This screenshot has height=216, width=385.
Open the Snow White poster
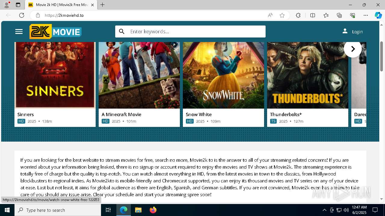coord(223,75)
